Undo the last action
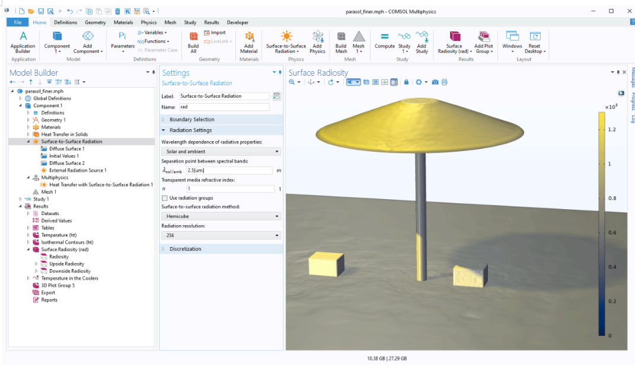 70,11
